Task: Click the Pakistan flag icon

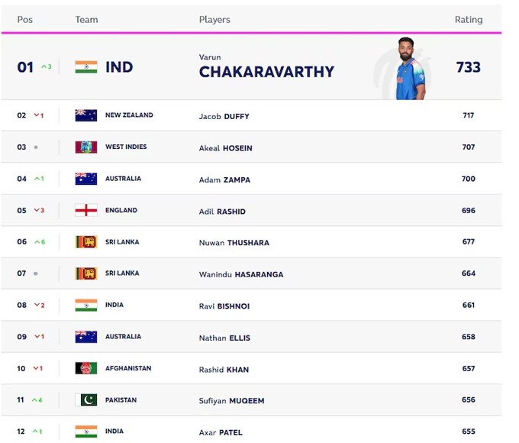Action: pyautogui.click(x=85, y=399)
